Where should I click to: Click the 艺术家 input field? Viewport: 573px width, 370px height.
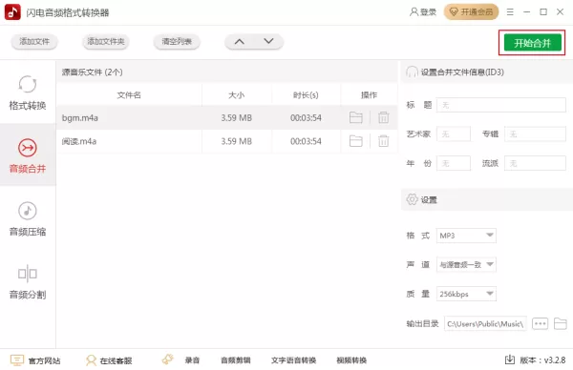tap(453, 134)
